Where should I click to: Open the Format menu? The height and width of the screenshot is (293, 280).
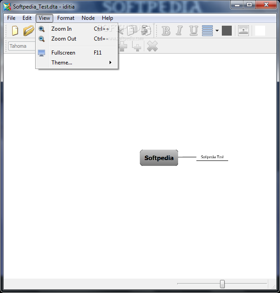click(66, 18)
